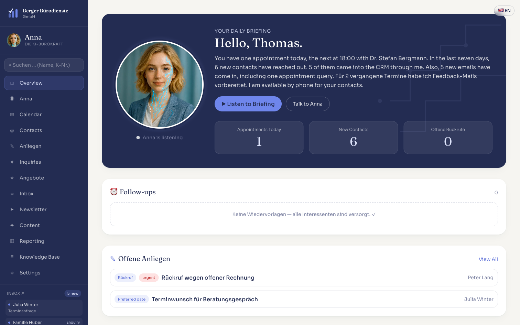The height and width of the screenshot is (325, 520).
Task: Click the Anna menu icon in the sidebar
Action: (x=12, y=99)
